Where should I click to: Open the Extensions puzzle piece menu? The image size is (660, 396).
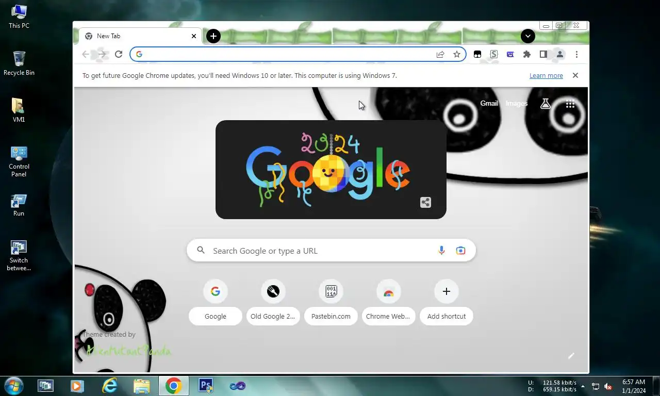point(527,54)
